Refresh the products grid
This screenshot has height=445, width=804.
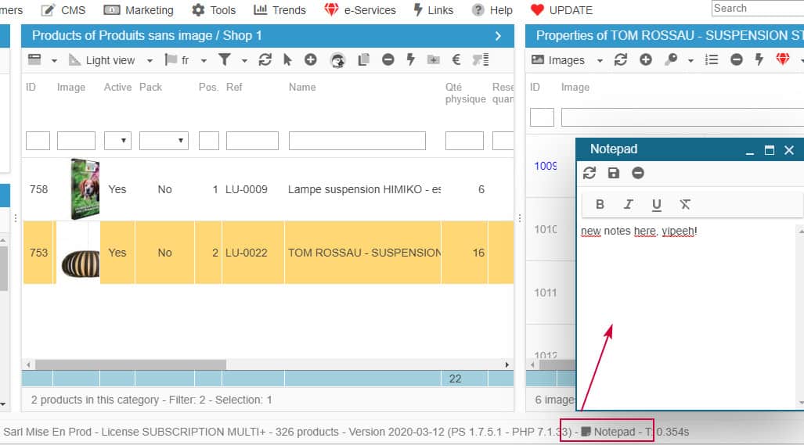tap(265, 59)
